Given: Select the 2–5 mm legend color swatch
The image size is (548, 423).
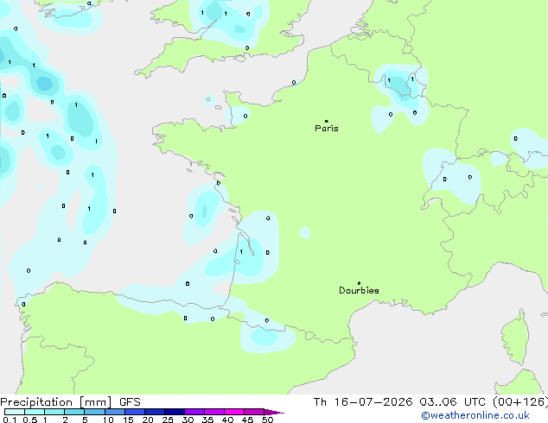Looking at the screenshot, I should coord(74,412).
